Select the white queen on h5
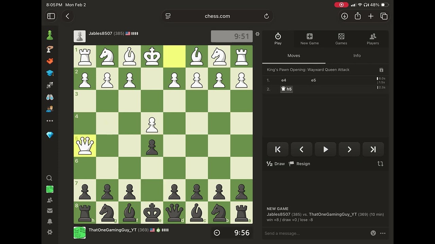 coord(85,146)
